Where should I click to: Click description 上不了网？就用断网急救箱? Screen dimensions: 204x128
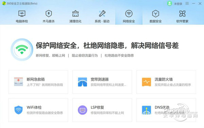(45, 85)
